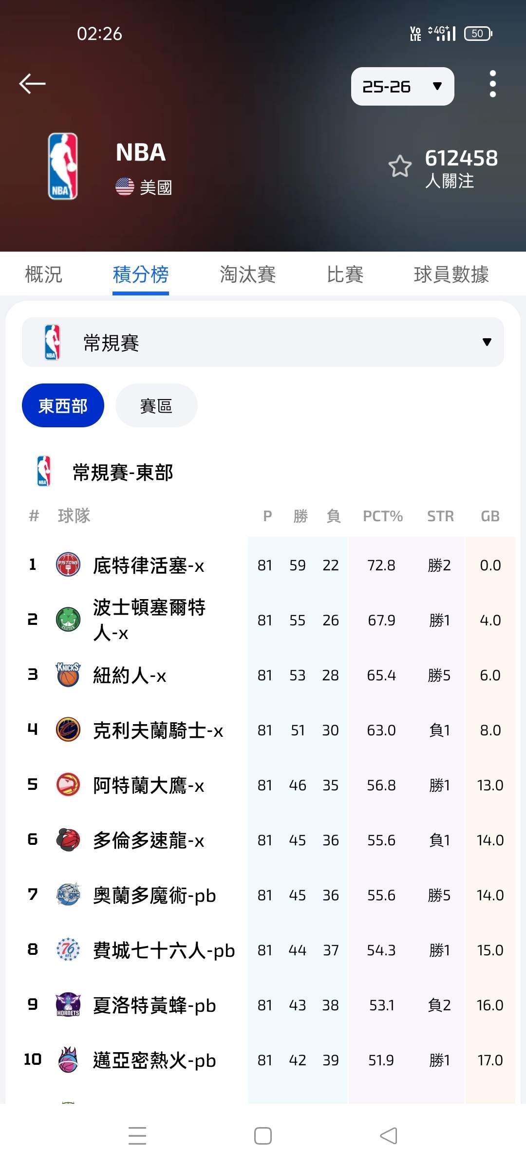Tap the Toronto Raptors logo

68,839
